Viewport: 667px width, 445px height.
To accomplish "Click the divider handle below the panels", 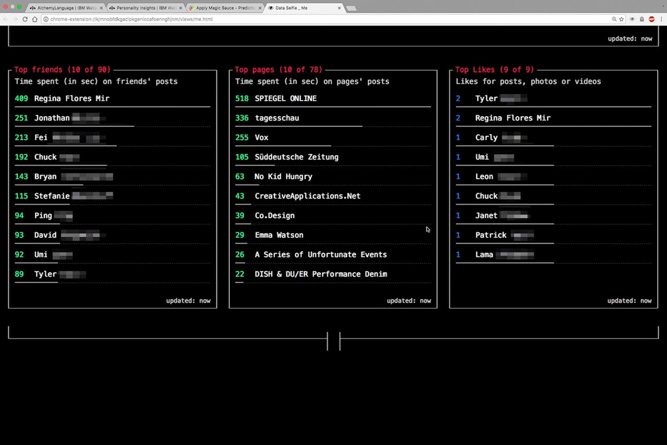I will pos(333,341).
